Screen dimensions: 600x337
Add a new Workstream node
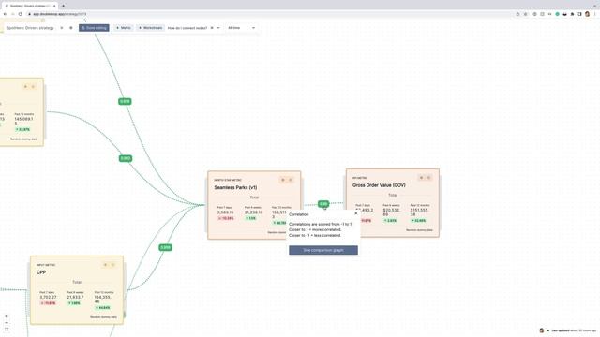pos(150,28)
